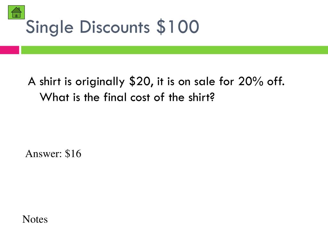This screenshot has width=328, height=246.
Task: Click the word 'Single' in the title
Action: (50, 28)
